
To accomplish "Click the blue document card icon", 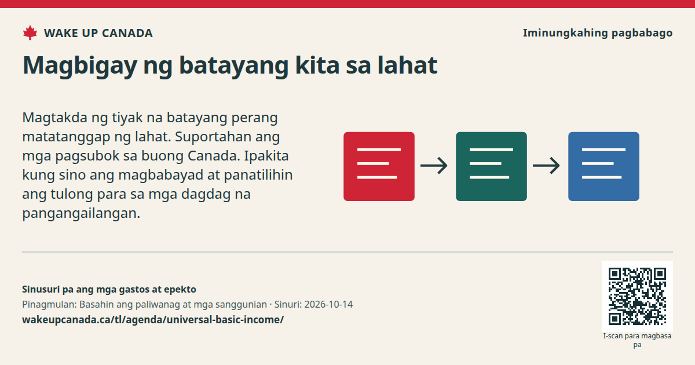I will click(x=603, y=166).
